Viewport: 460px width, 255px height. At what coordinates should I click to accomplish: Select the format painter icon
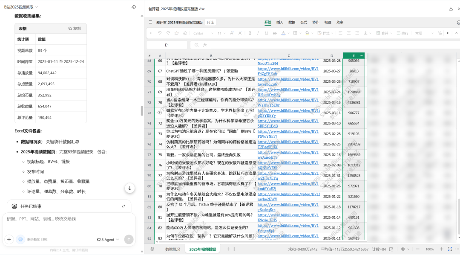[176, 33]
